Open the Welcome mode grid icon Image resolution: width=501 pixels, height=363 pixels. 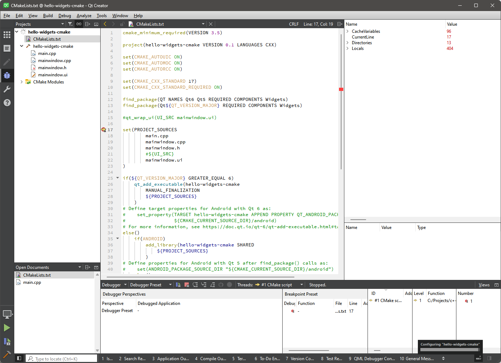click(7, 35)
